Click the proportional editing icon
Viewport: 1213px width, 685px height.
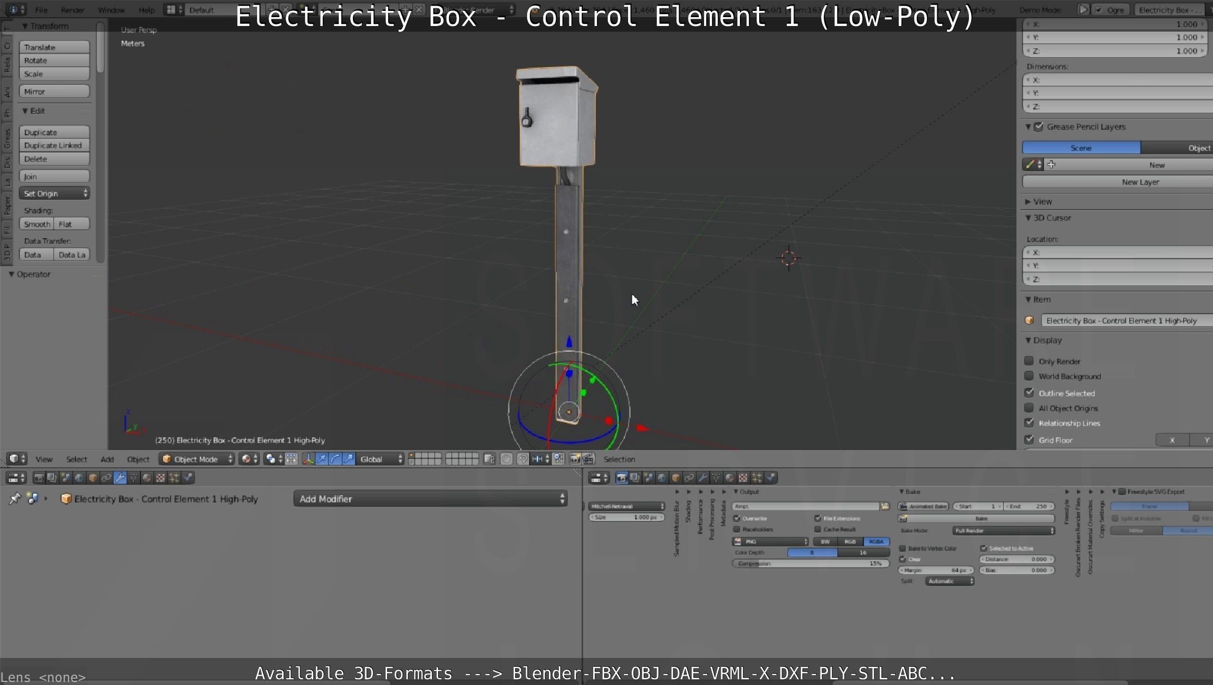(506, 459)
